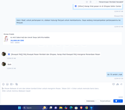Click the clock/timer icon at the top
Image resolution: width=125 pixels, height=110 pixels.
coord(87,2)
